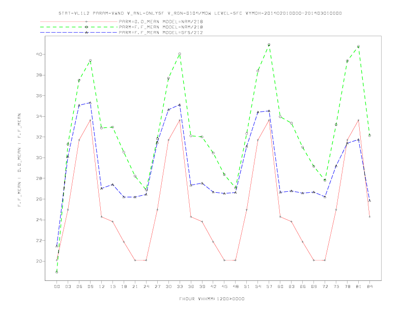Click x-axis tick label 57

(x=269, y=287)
